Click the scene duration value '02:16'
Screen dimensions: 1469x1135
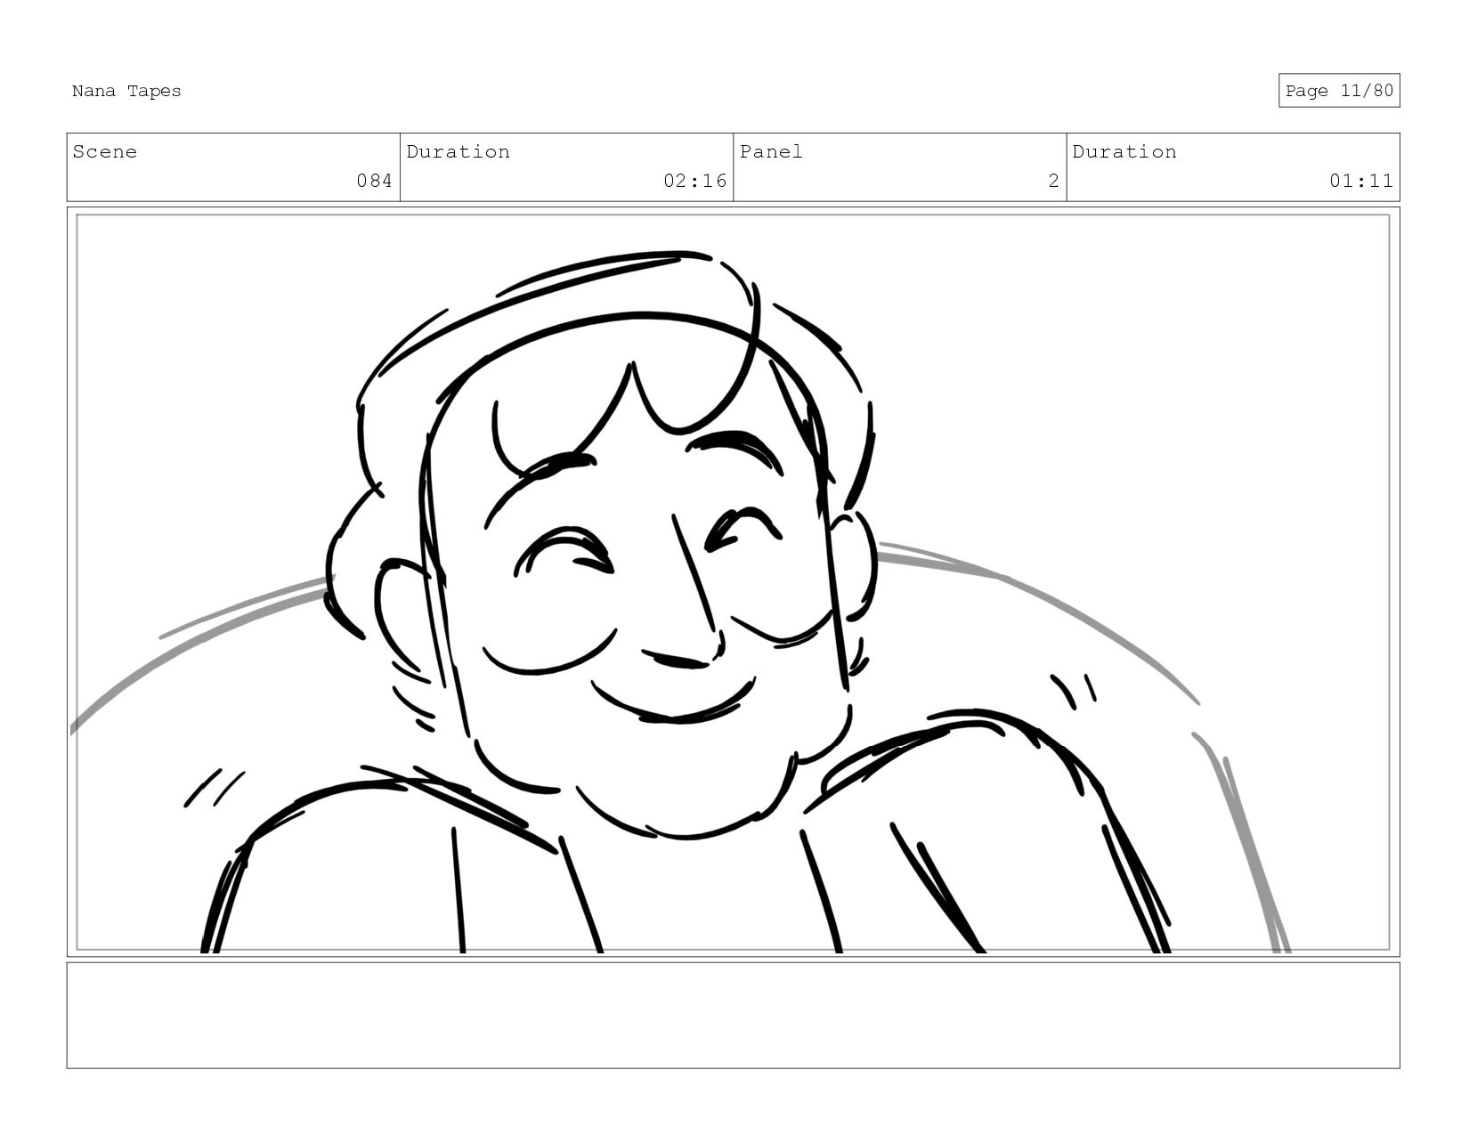pos(694,181)
